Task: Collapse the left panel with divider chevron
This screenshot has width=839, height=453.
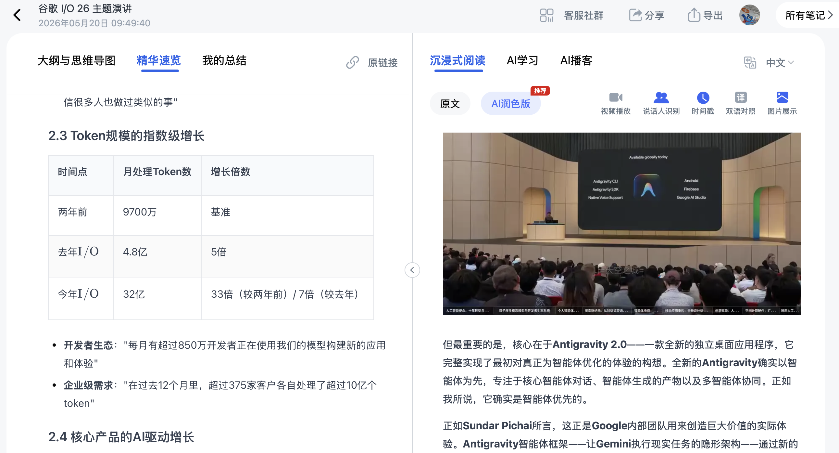Action: pos(412,270)
